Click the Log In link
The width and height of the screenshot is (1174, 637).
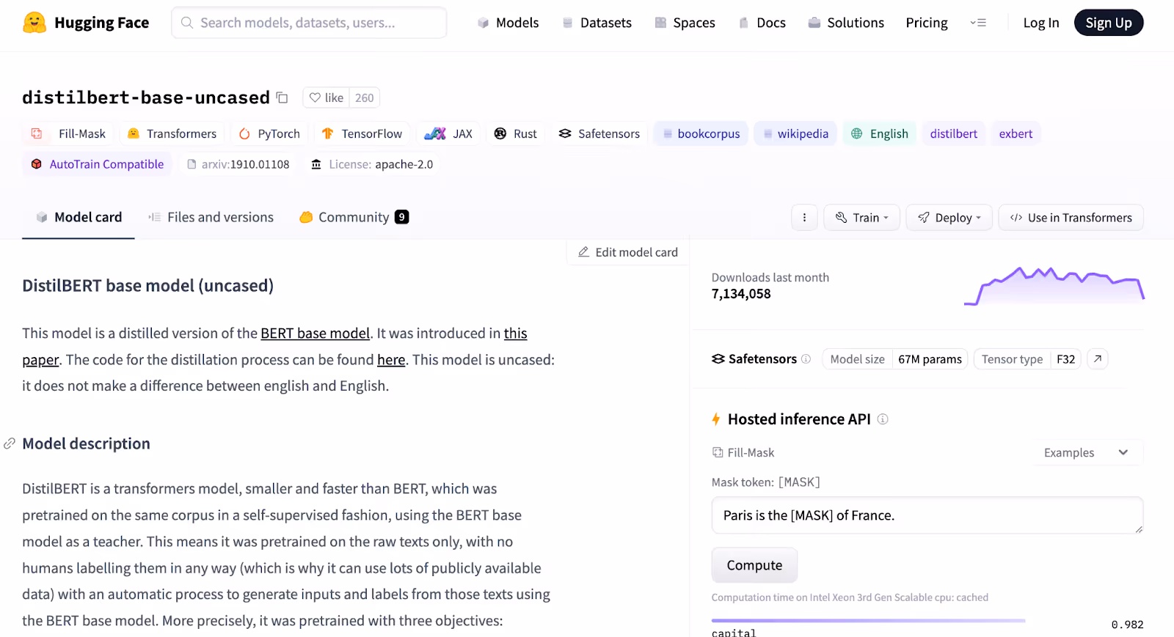pos(1041,23)
